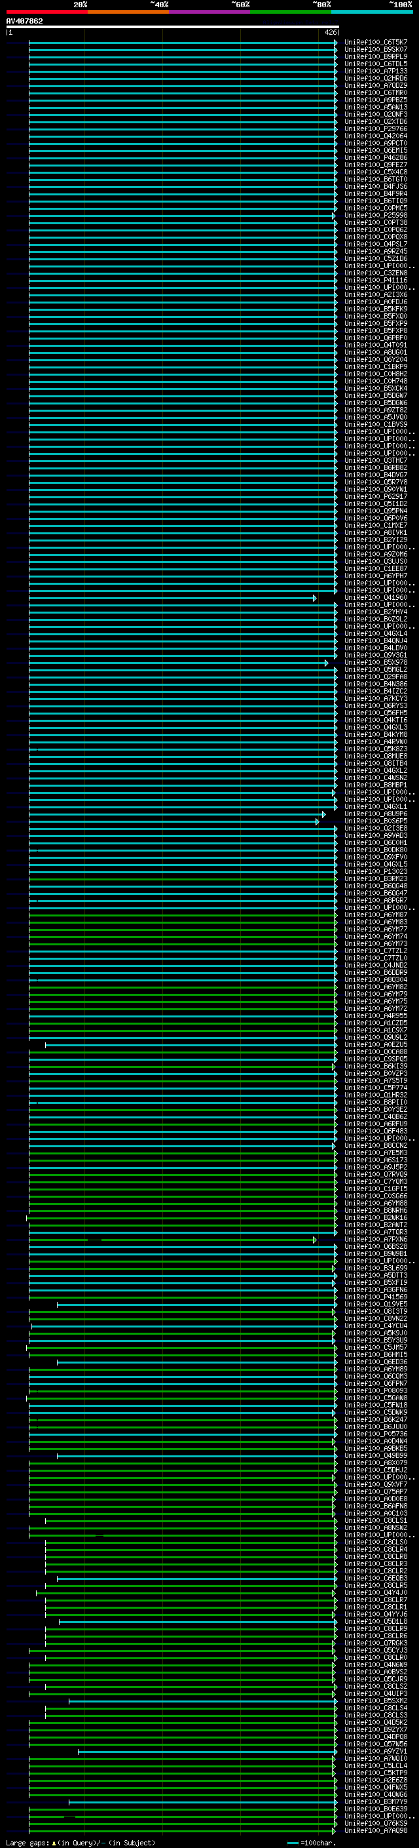This screenshot has height=1848, width=419.
Task: Select the UniRef100_B5X978 label
Action: (376, 663)
